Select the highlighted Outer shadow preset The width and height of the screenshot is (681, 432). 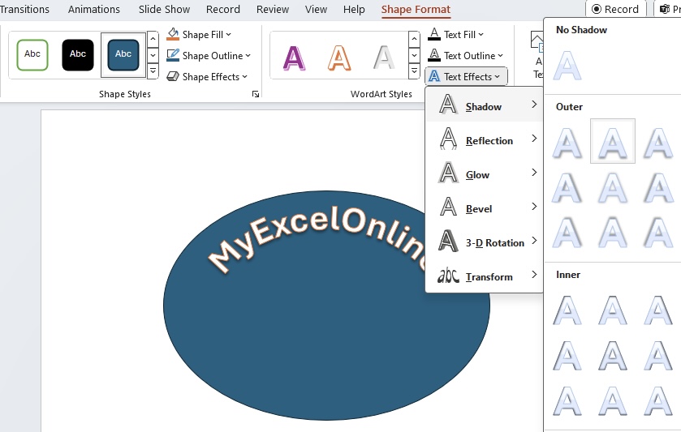pos(612,141)
